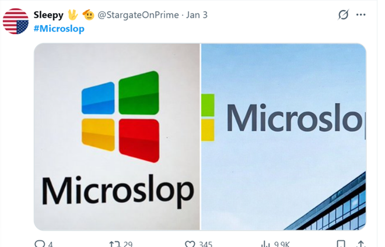Viewport: 385px width, 247px height.
Task: Click the Grok icon on the post
Action: point(343,15)
